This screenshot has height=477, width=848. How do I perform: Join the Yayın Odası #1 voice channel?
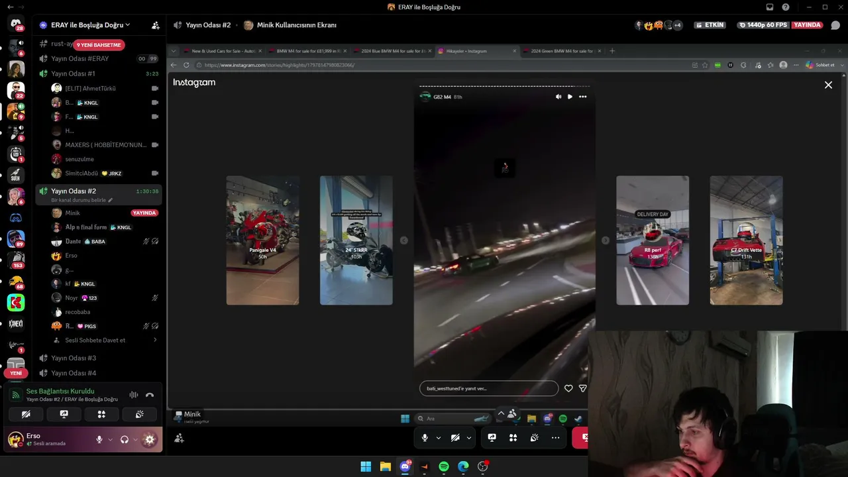click(73, 74)
